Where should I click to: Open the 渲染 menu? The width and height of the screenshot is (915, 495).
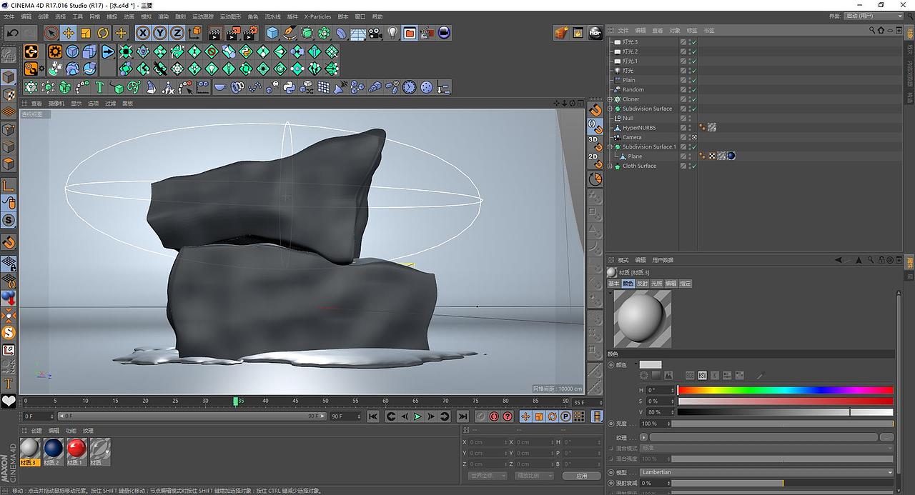(163, 16)
